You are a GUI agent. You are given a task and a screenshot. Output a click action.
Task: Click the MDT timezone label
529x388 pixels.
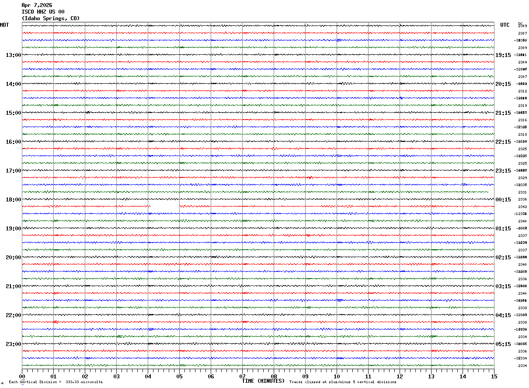tap(4, 25)
